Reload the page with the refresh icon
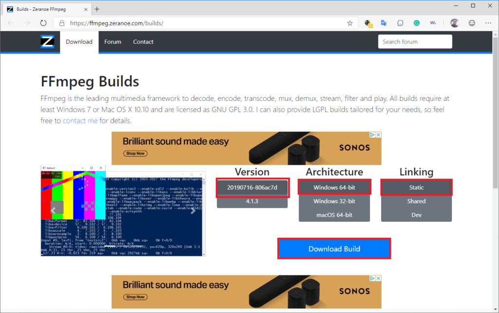Screen dimensions: 499x313 pos(43,23)
